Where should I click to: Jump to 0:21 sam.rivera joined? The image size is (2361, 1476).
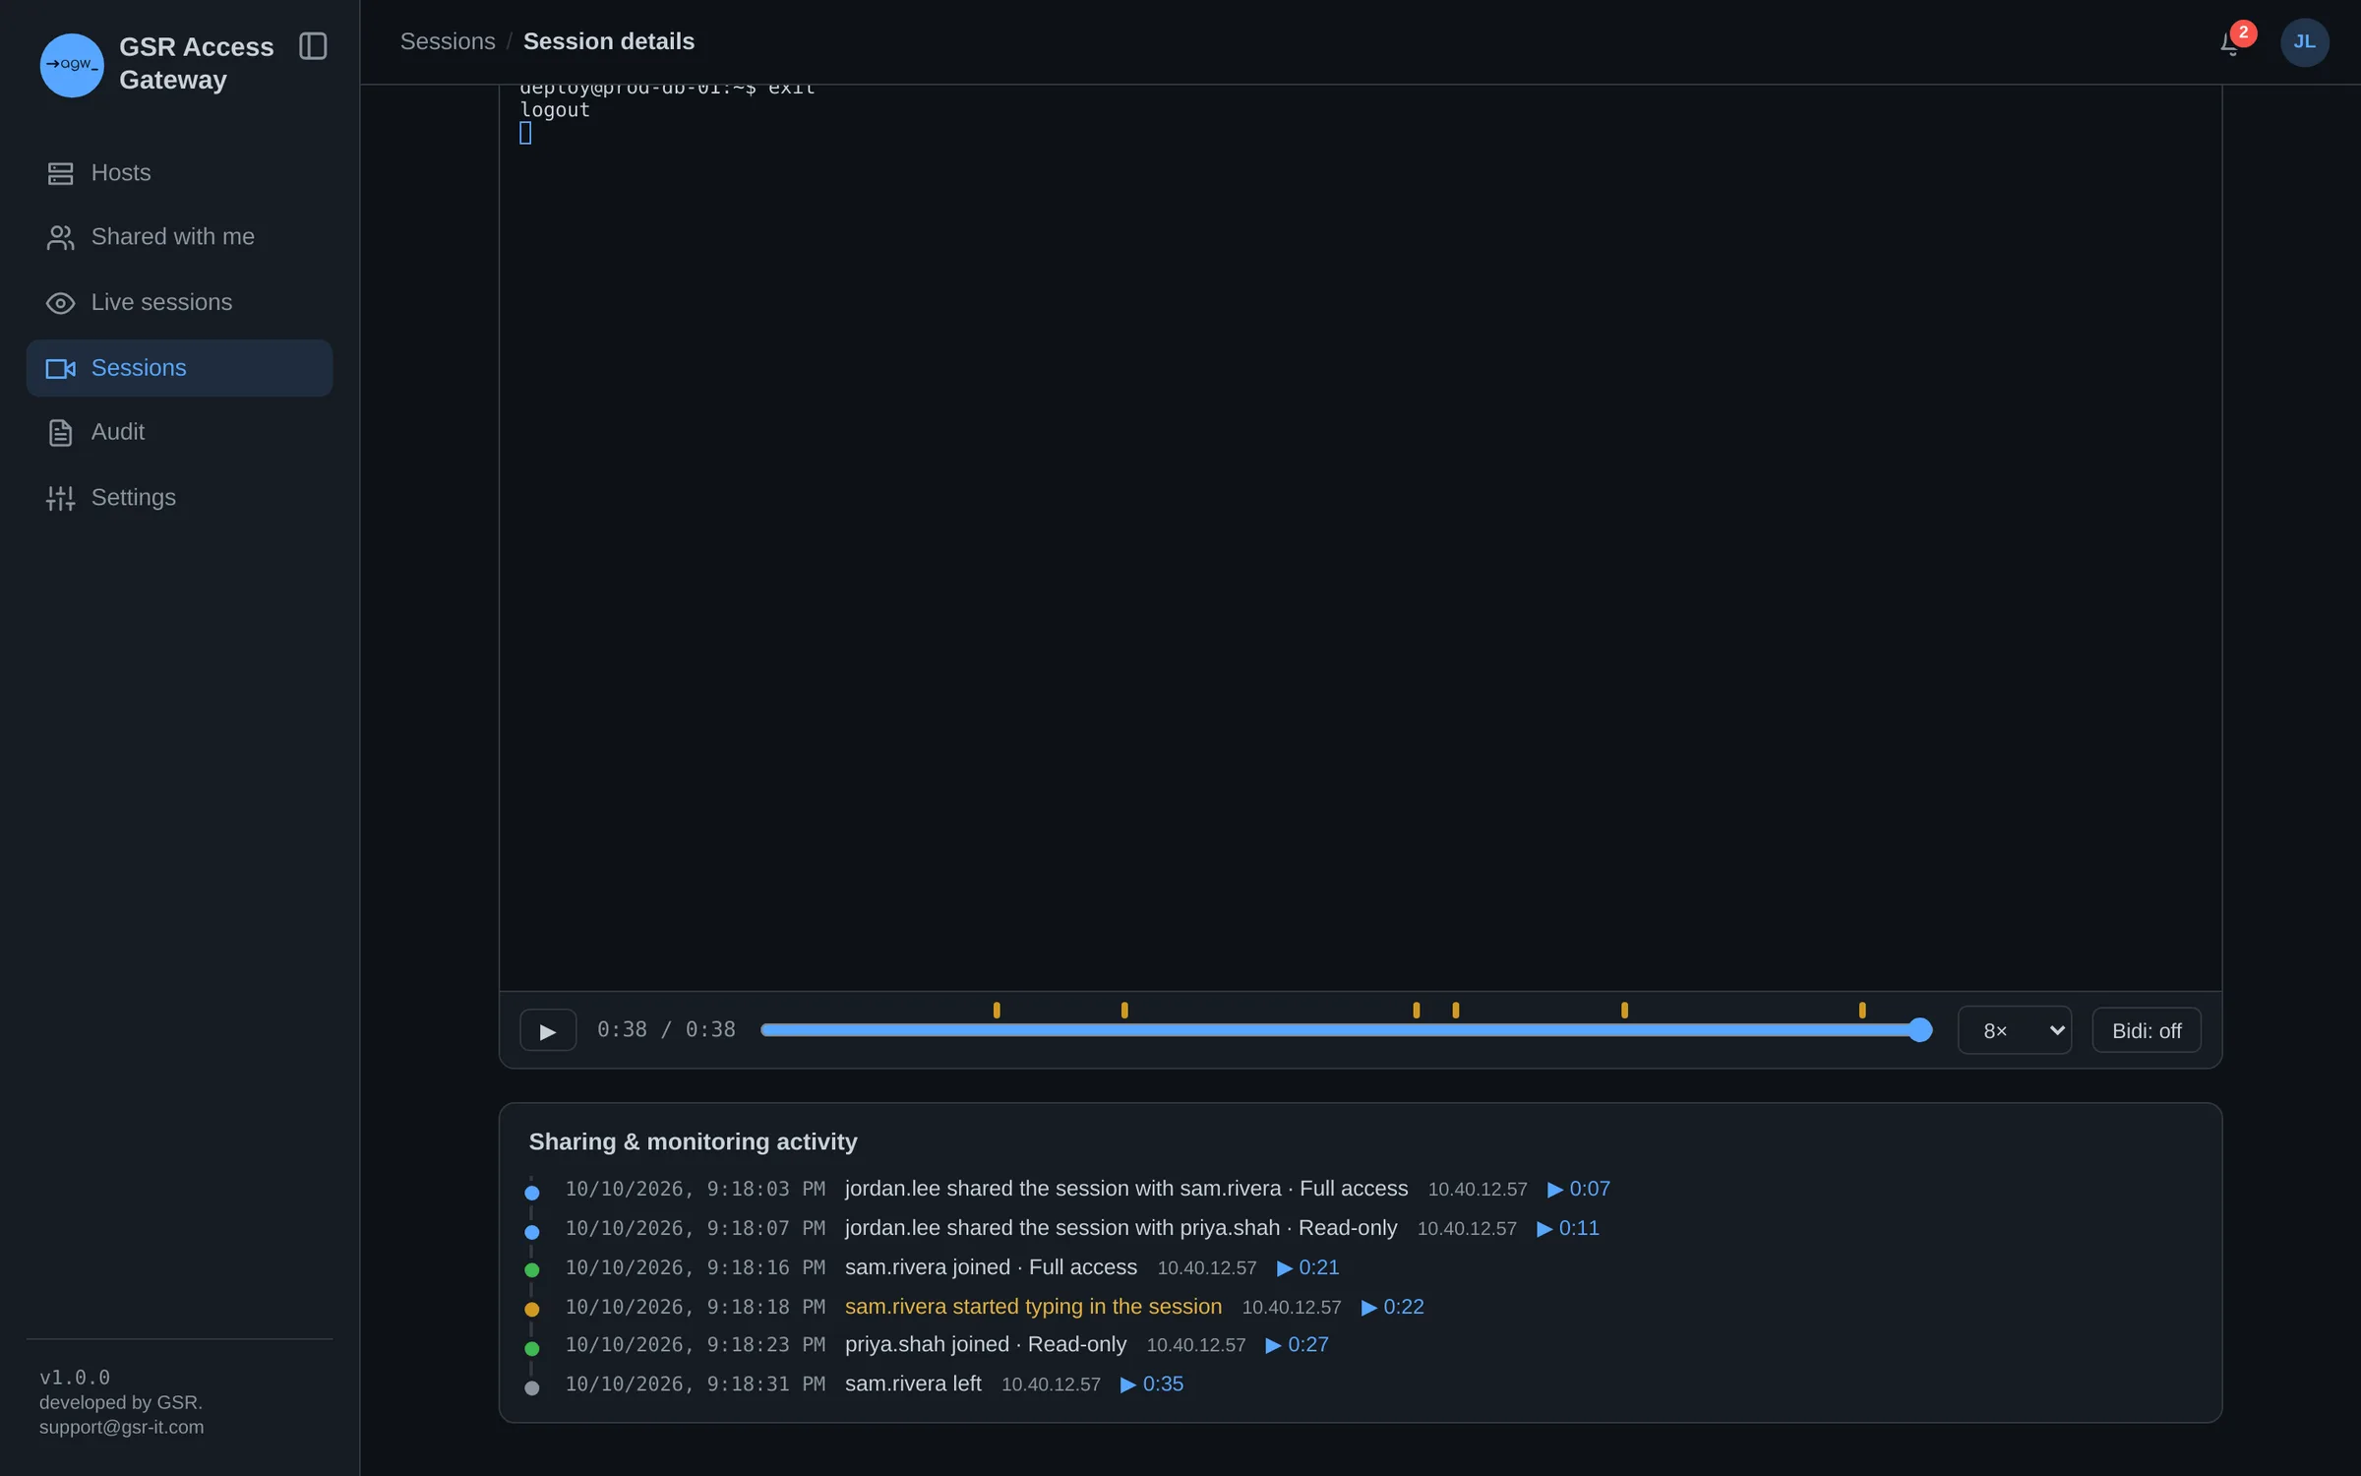[x=1307, y=1267]
